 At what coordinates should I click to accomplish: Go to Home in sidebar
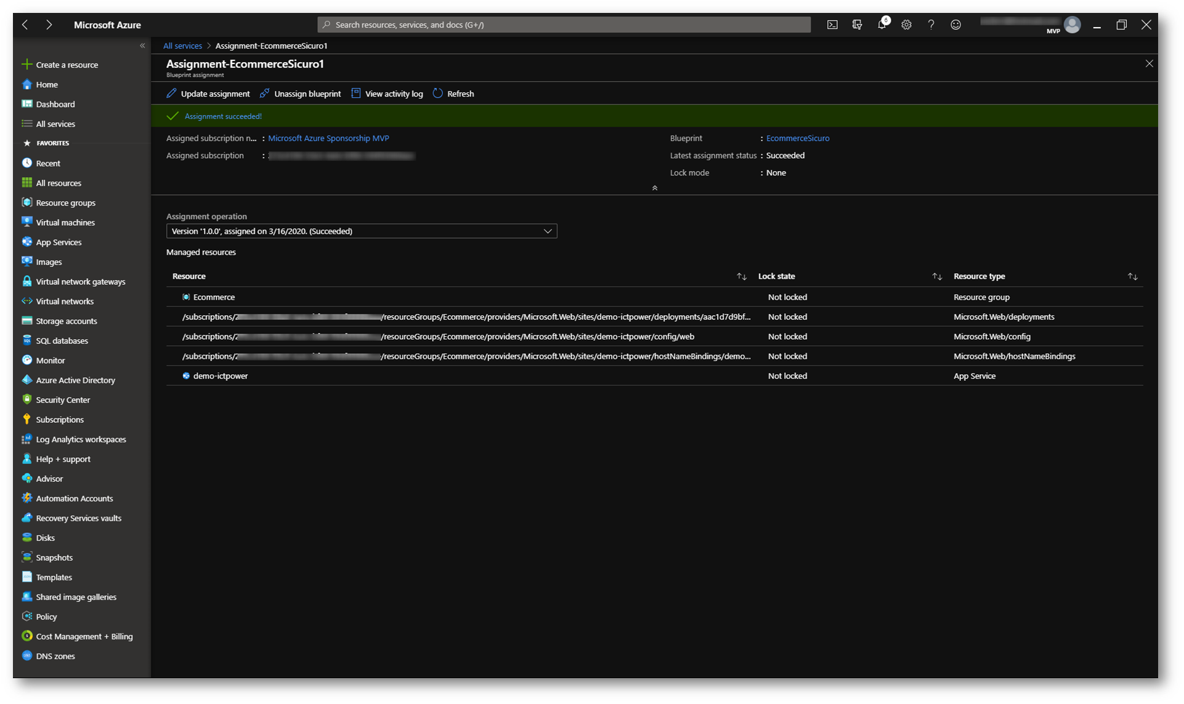pos(40,84)
